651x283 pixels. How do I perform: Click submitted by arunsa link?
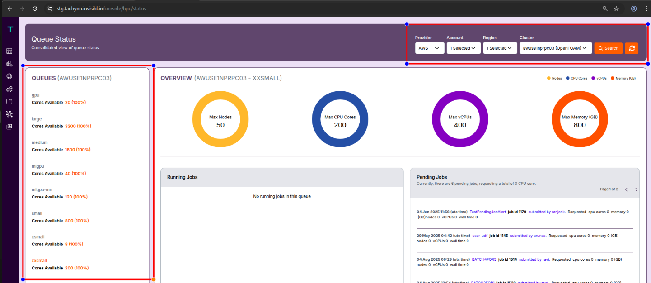point(528,236)
